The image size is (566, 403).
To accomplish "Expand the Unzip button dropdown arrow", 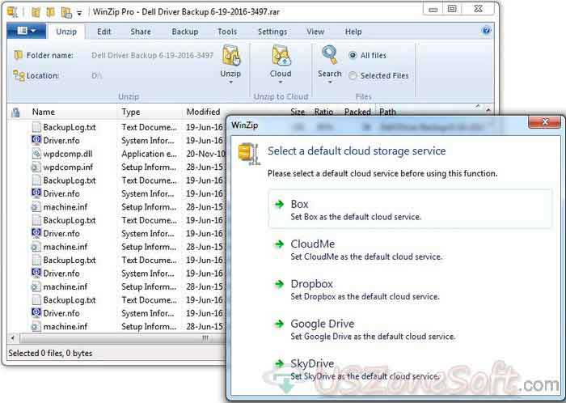I will pos(230,83).
